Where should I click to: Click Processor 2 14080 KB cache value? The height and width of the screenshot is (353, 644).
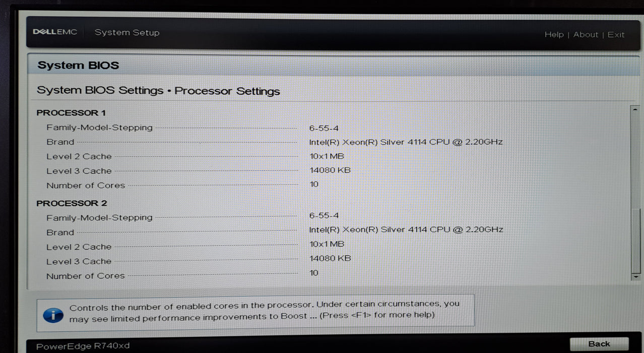[x=330, y=258]
